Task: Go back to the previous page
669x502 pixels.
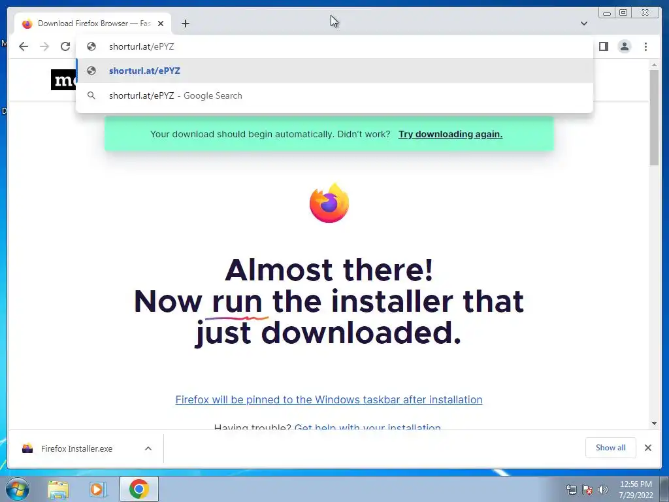Action: click(24, 46)
